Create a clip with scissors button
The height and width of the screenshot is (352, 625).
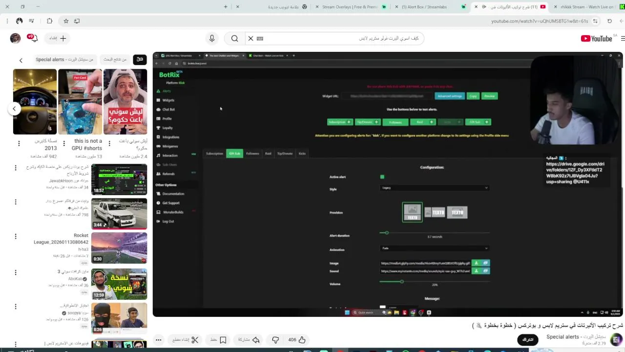pyautogui.click(x=186, y=340)
